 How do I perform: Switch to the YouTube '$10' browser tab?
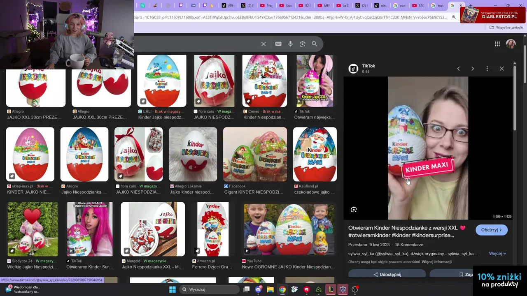418,6
